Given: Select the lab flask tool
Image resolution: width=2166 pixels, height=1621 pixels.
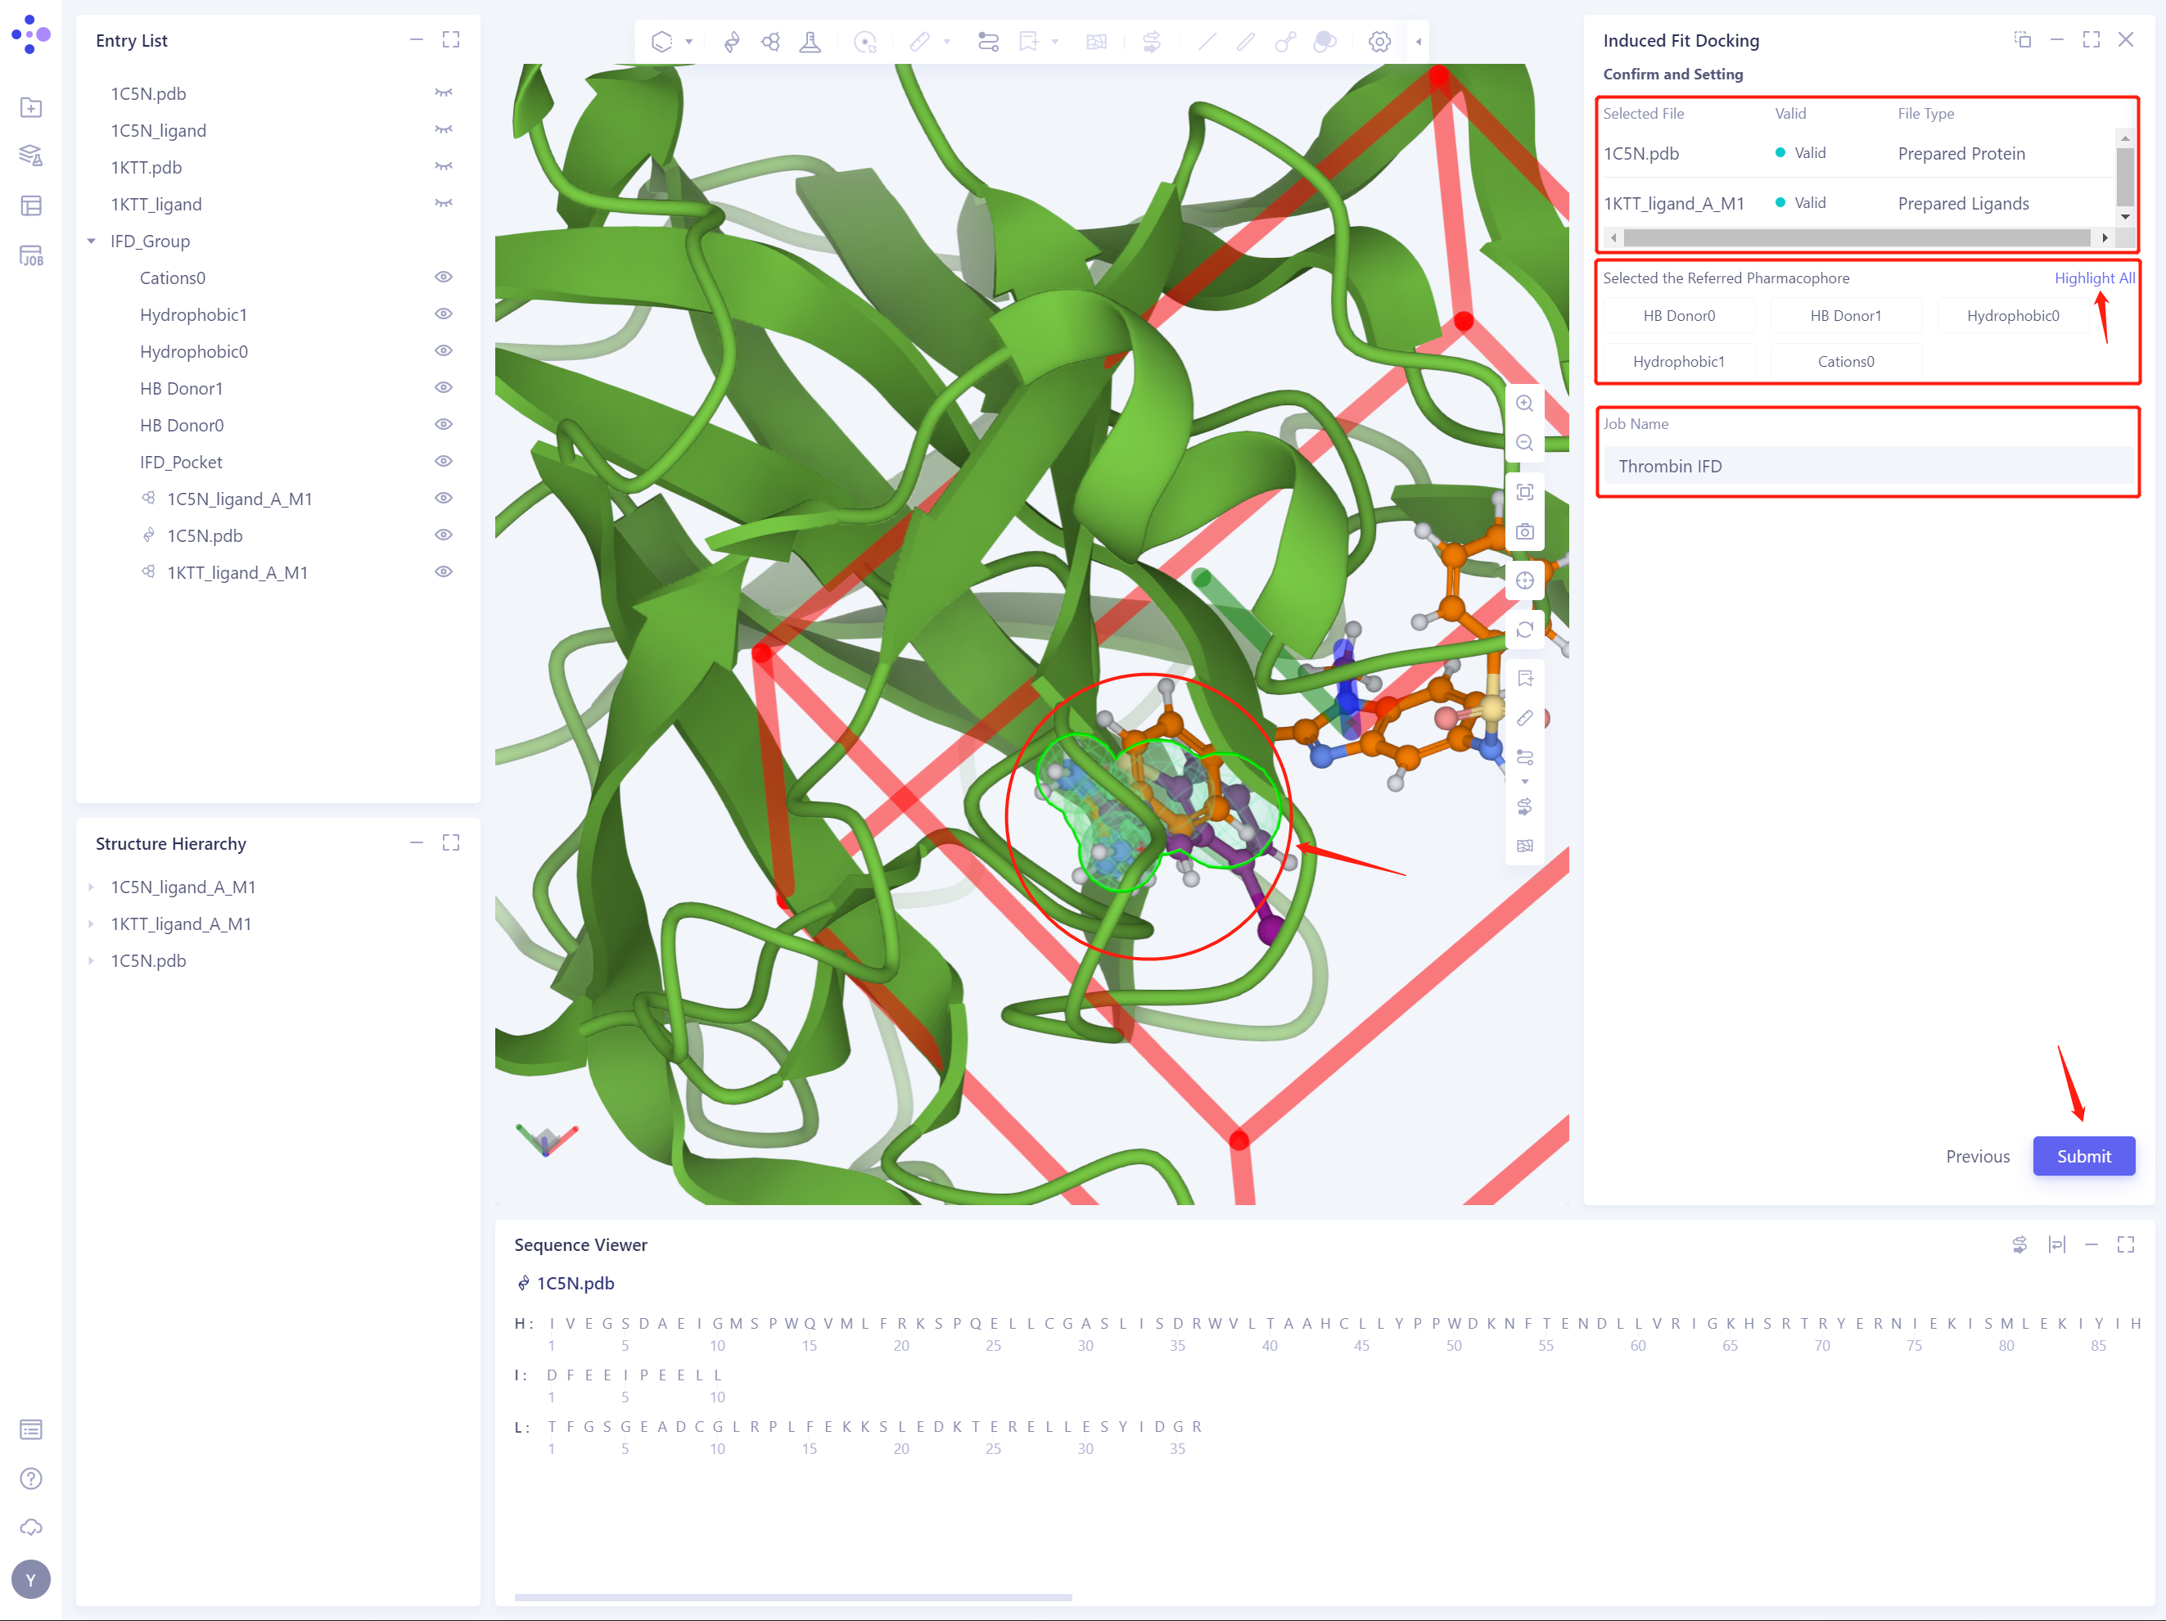Looking at the screenshot, I should [810, 41].
